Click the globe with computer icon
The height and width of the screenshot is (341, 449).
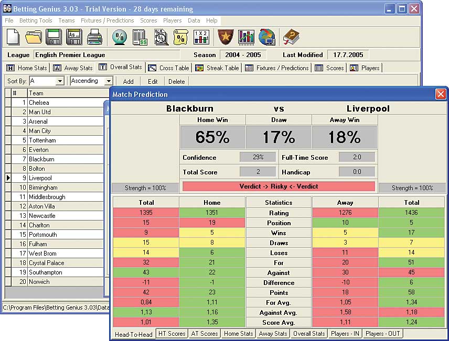coord(266,37)
